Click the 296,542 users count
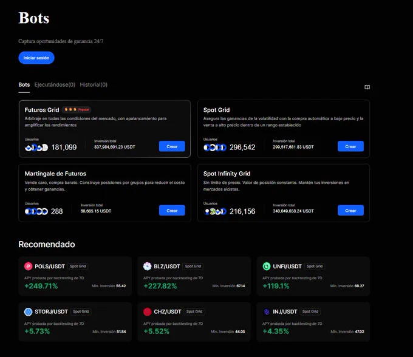Screen dimensions: 413x357 (242, 148)
